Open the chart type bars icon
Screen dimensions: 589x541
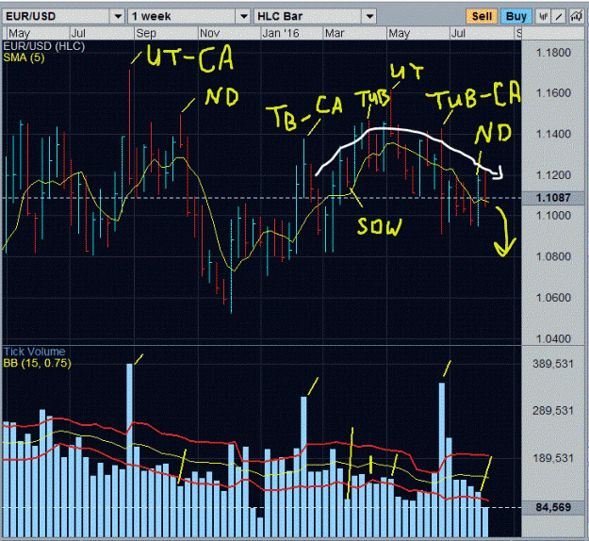543,17
